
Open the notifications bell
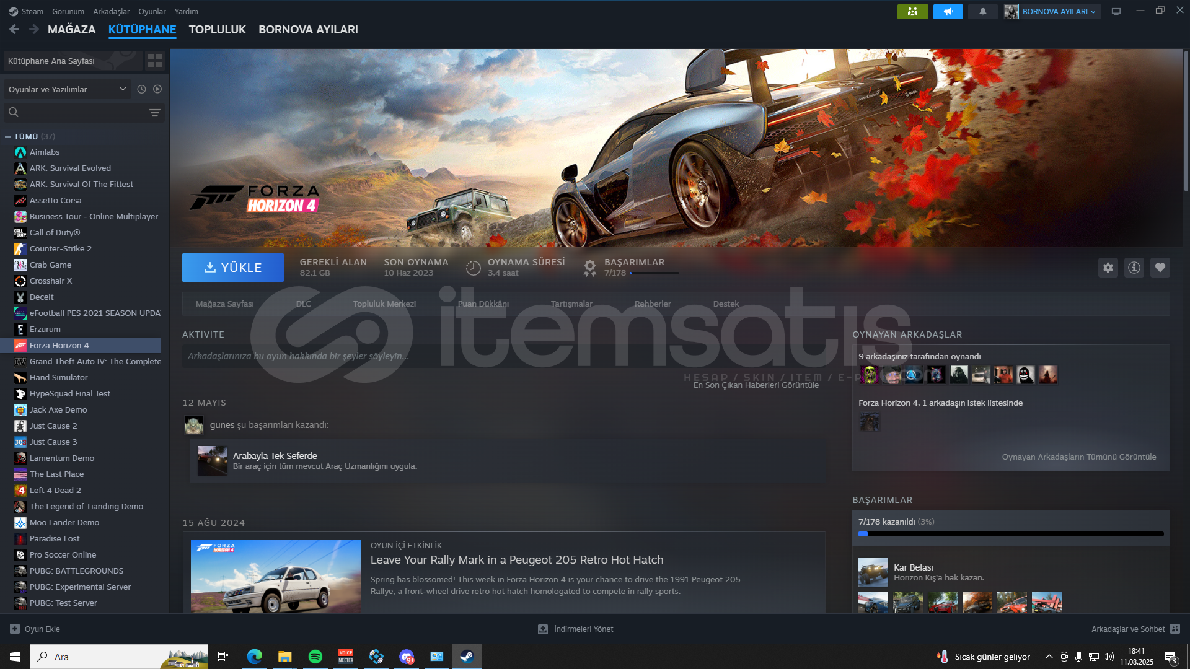tap(982, 12)
